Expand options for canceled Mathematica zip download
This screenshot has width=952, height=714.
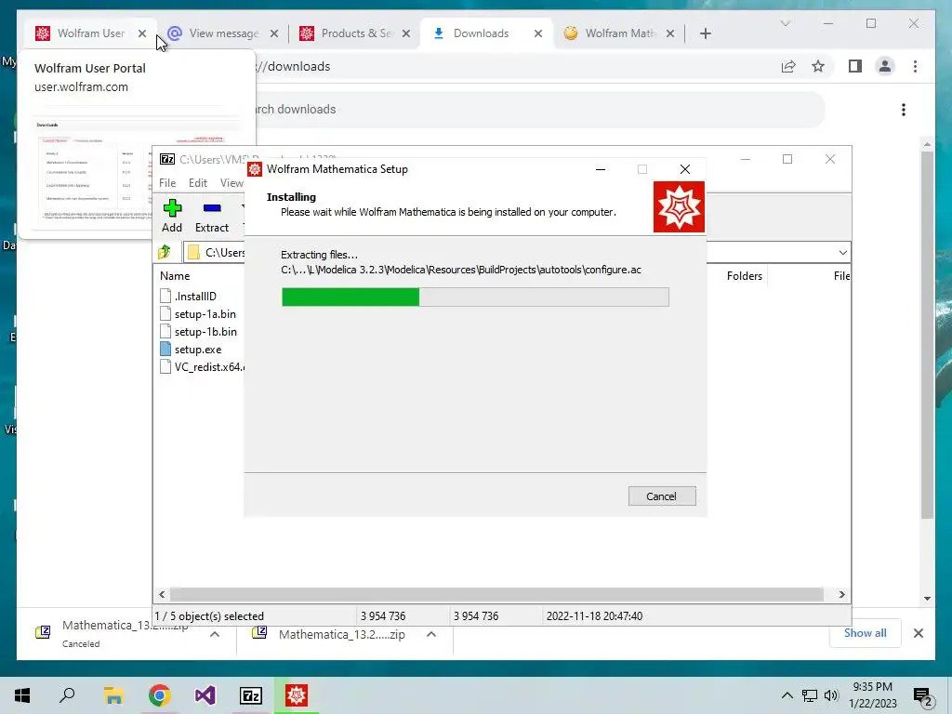(215, 634)
